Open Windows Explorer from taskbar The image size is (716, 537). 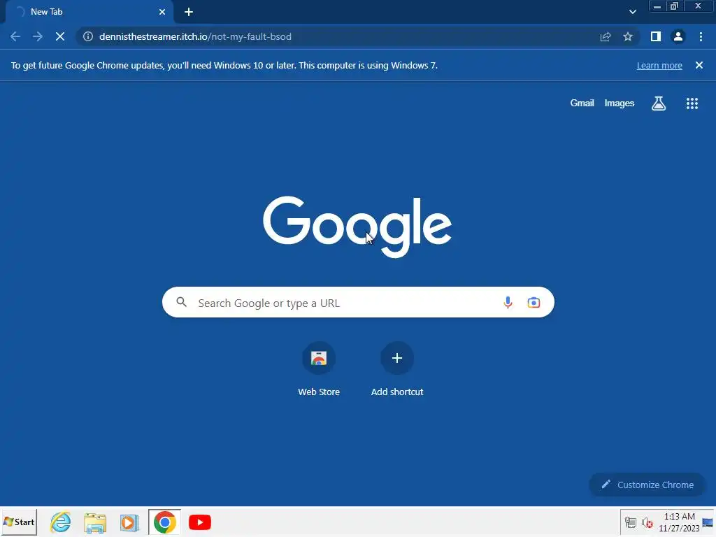[x=95, y=522]
